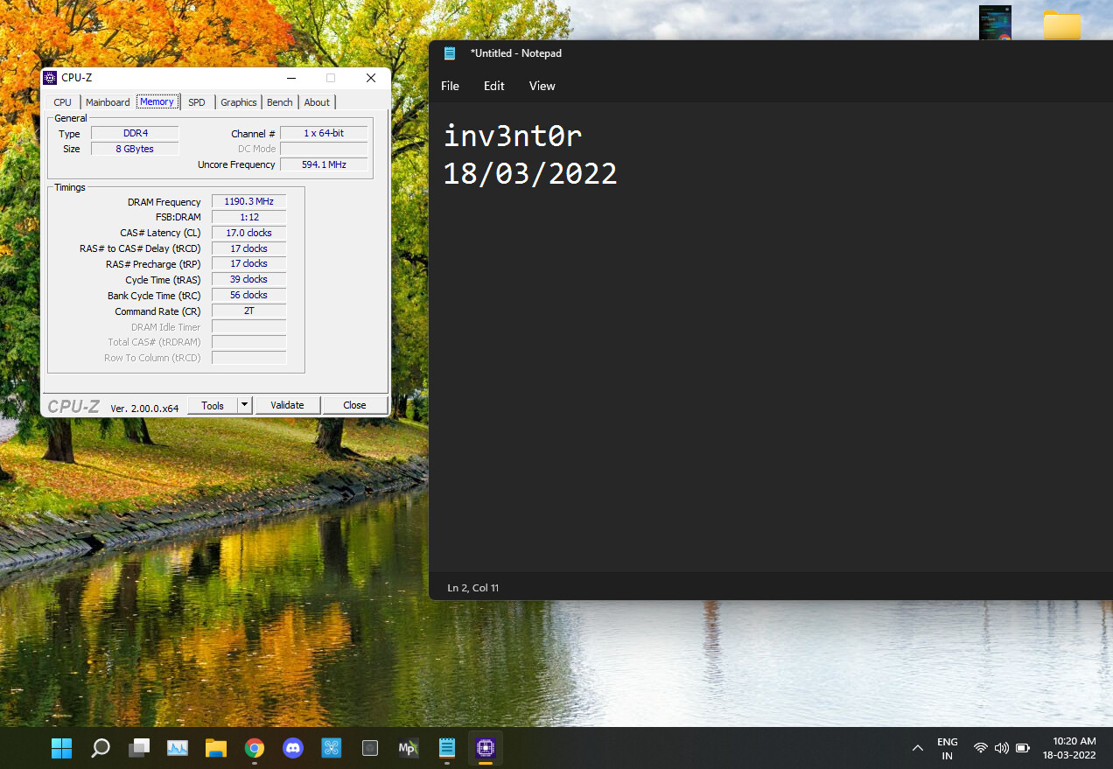
Task: Click the taskbar Search icon
Action: 101,748
